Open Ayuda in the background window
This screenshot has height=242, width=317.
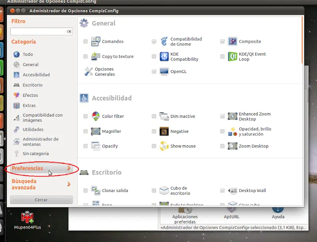click(x=278, y=213)
